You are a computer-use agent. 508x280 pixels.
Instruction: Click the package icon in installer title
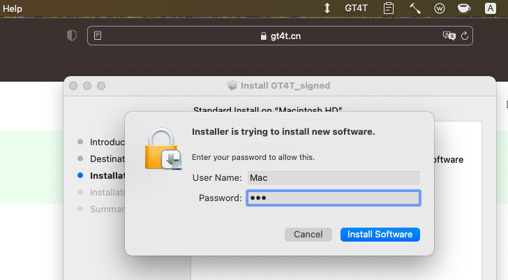232,86
